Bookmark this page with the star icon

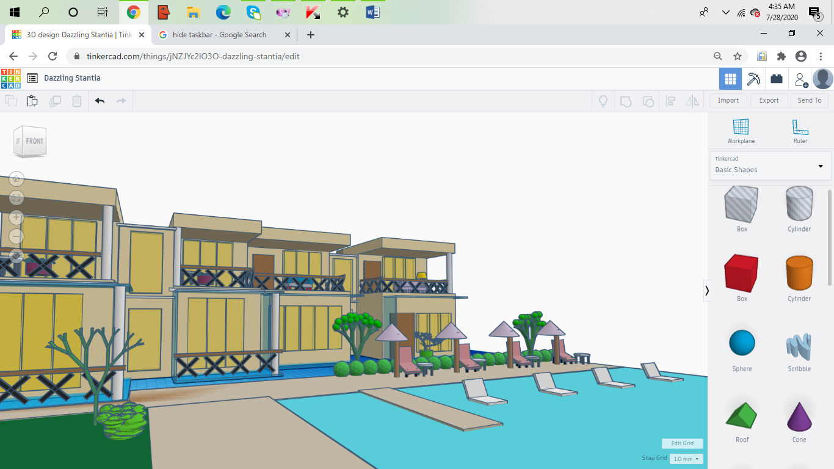[x=738, y=56]
